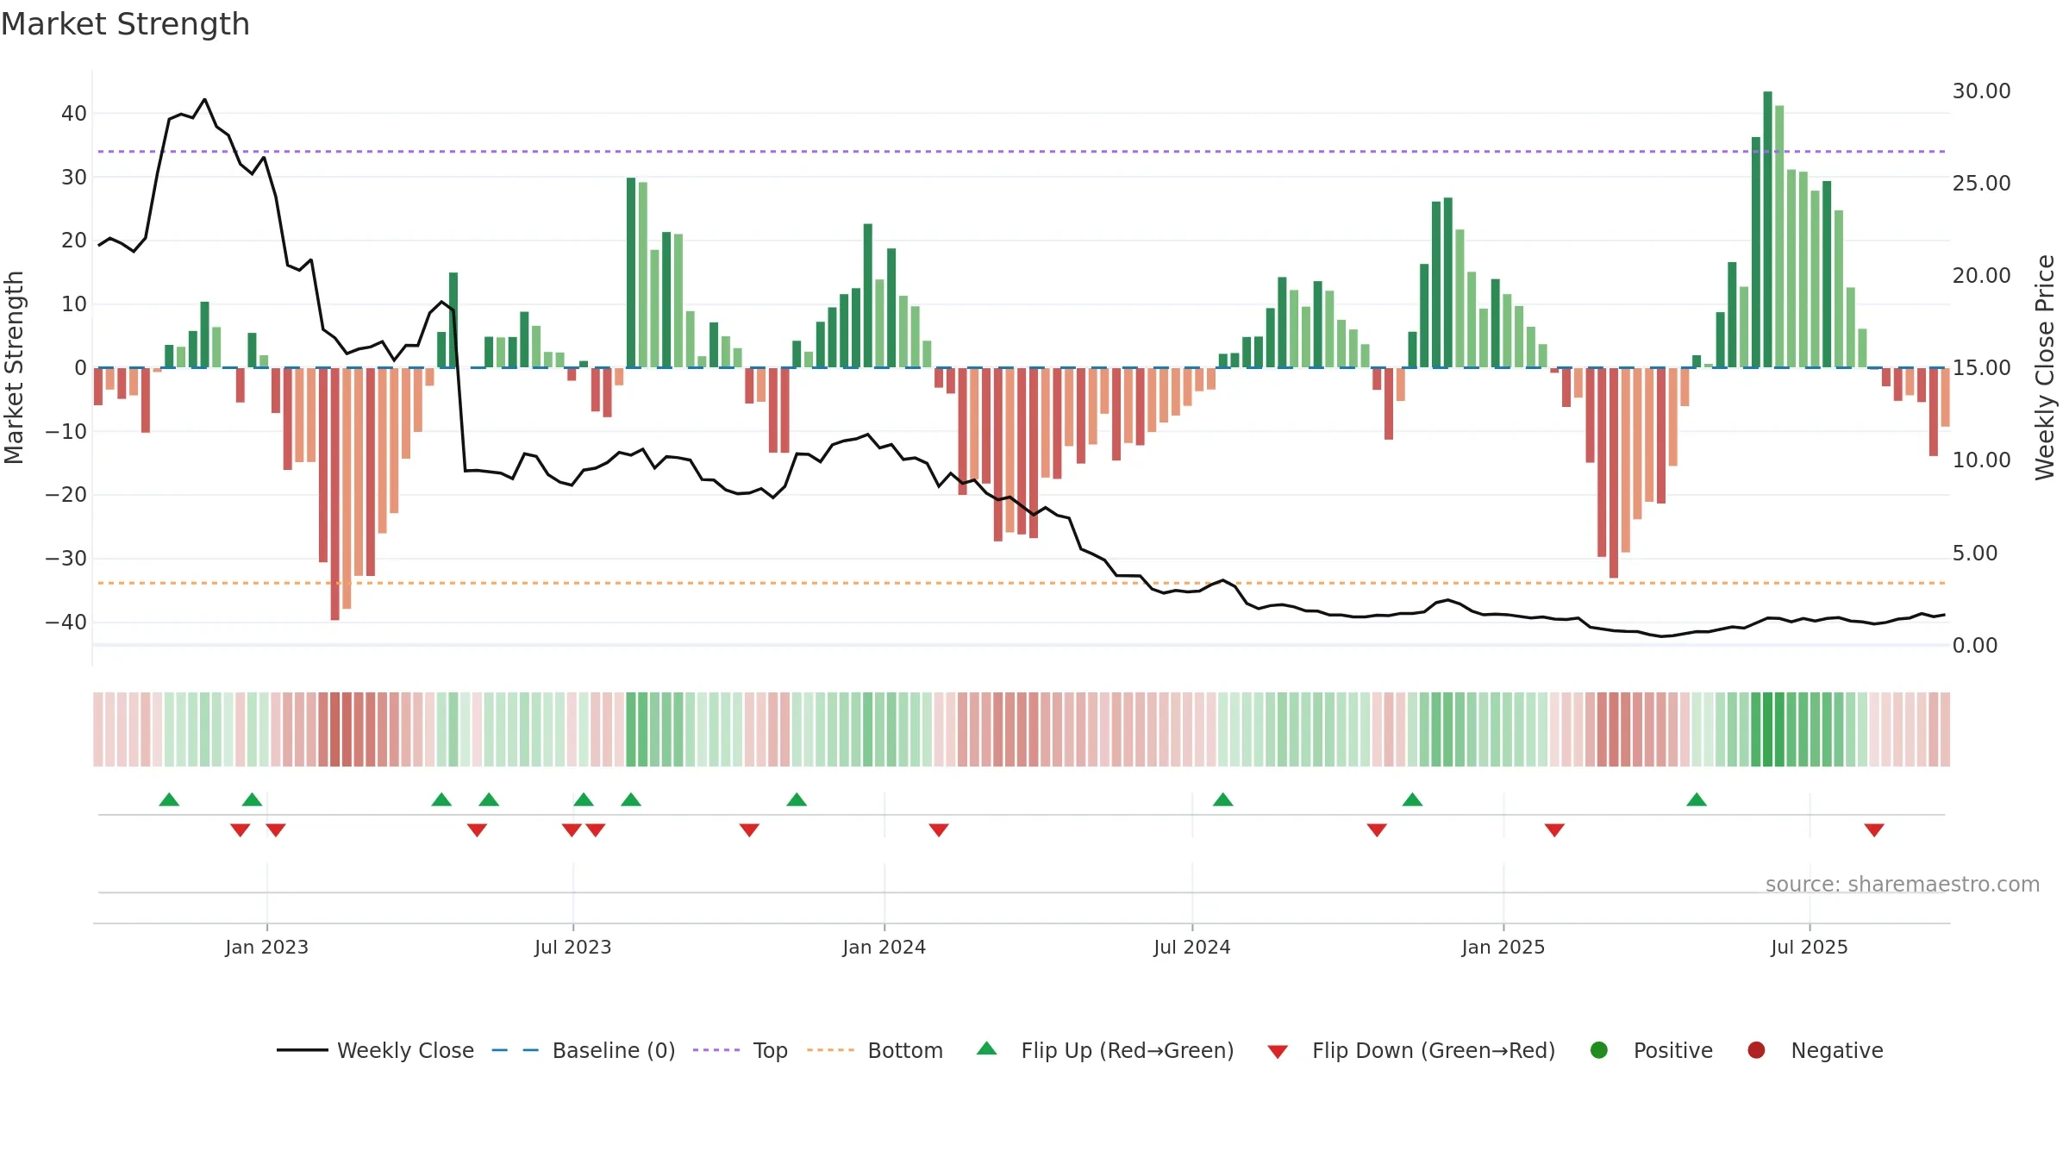This screenshot has width=2069, height=1164.
Task: Select the rightmost green flip-up marker
Action: pyautogui.click(x=1697, y=799)
